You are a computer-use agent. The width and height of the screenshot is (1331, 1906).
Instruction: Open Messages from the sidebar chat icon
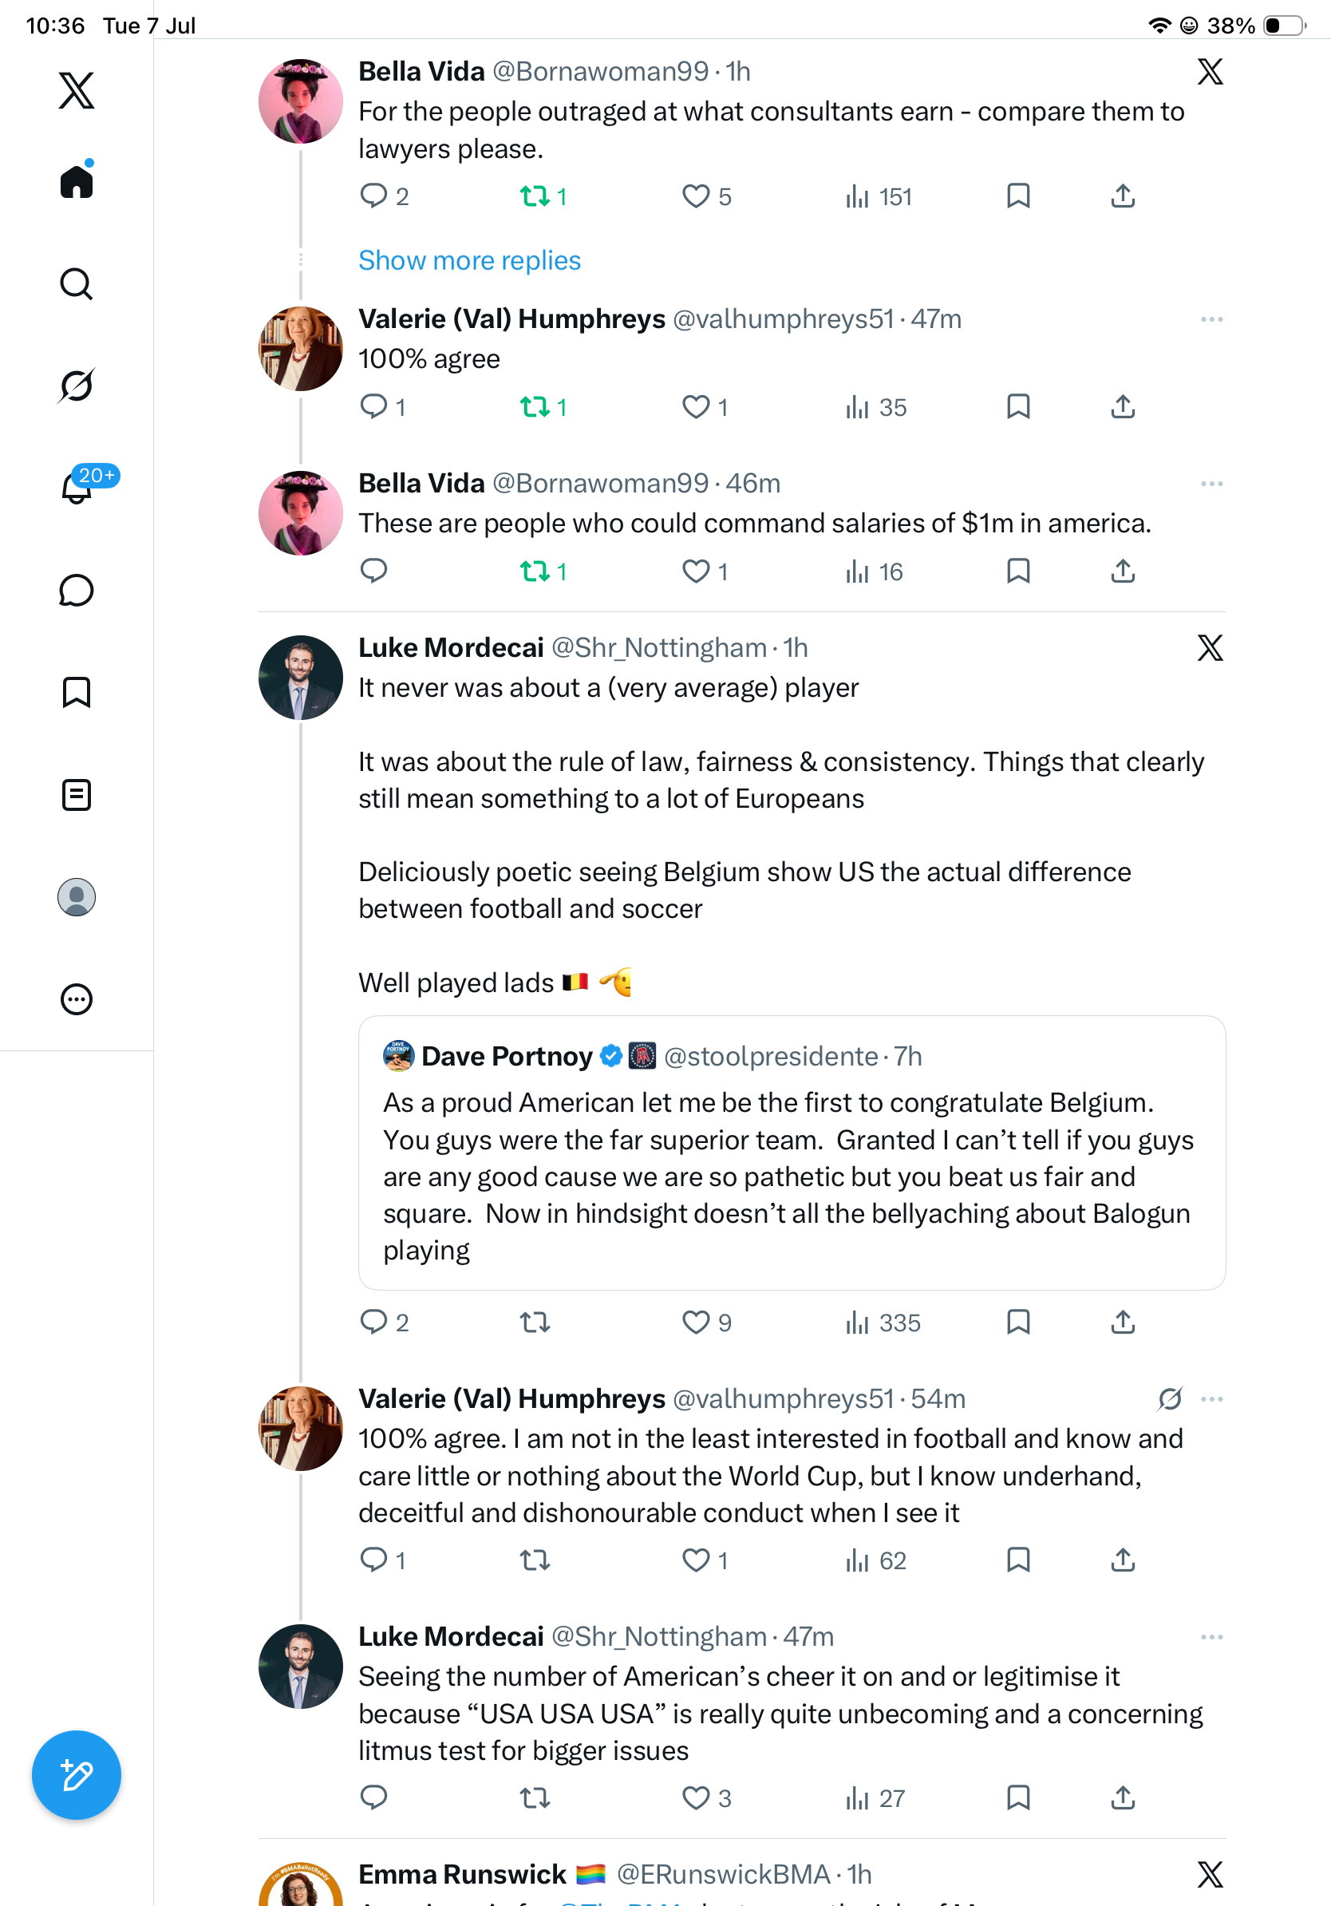(x=77, y=590)
